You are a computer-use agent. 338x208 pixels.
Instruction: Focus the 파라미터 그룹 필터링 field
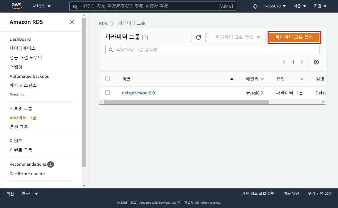click(212, 50)
